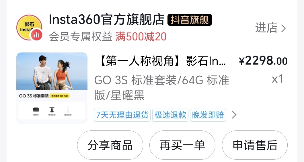The height and width of the screenshot is (162, 304).
Task: Open the store name Insta360官方旗舰店
Action: [x=107, y=19]
